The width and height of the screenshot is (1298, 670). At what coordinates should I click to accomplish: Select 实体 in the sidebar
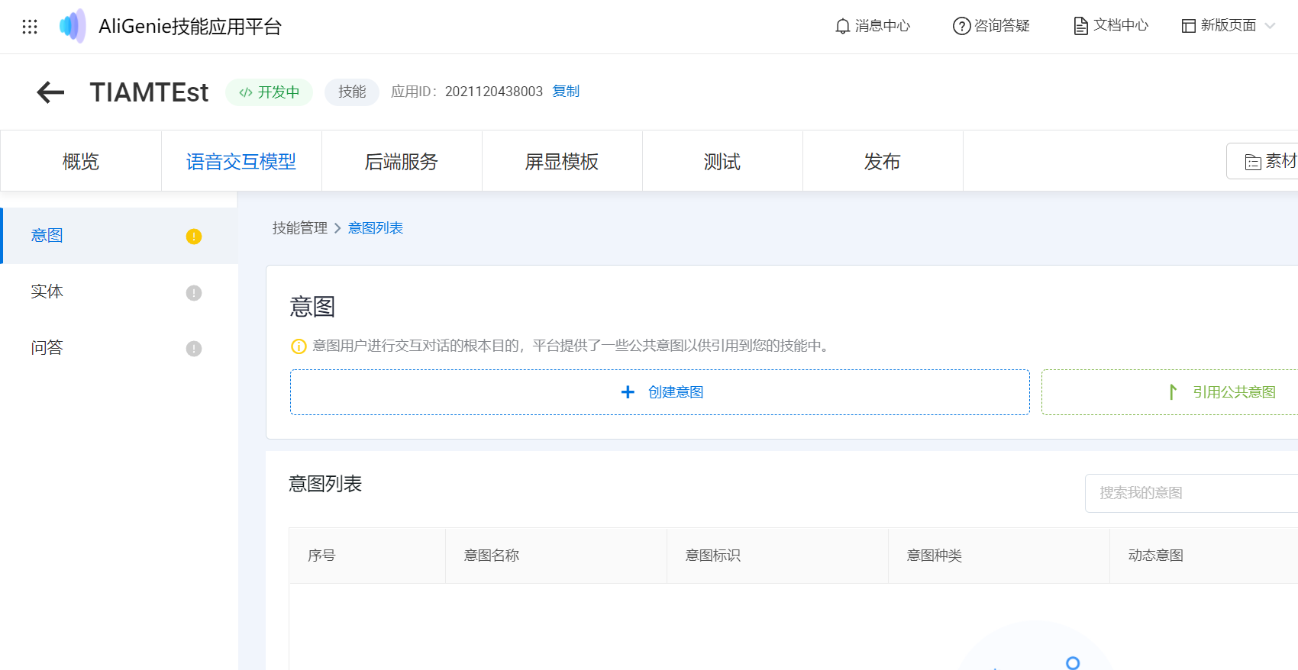[119, 292]
